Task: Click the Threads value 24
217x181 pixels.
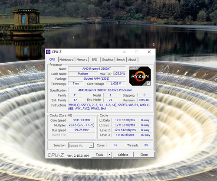Action: pyautogui.click(x=146, y=145)
